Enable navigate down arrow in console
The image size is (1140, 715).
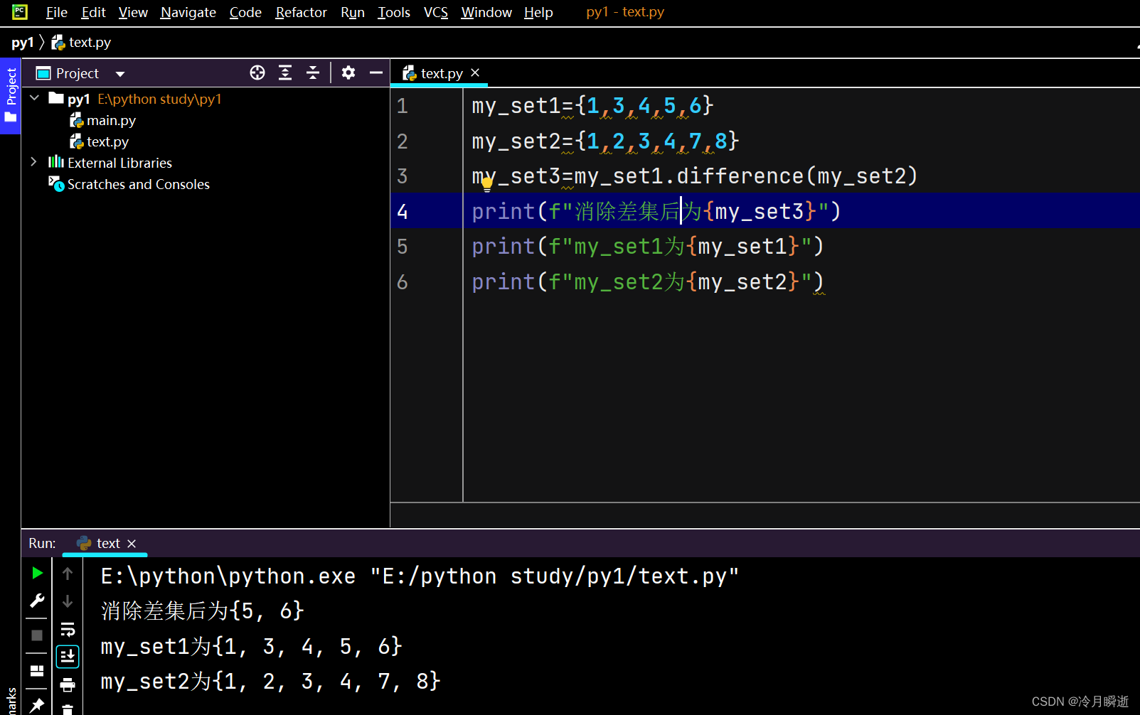(x=68, y=601)
